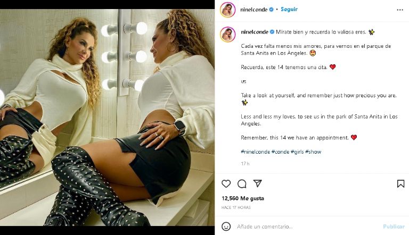Screen dimensions: 409x235
Task: Open the #show hashtag link
Action: [313, 152]
